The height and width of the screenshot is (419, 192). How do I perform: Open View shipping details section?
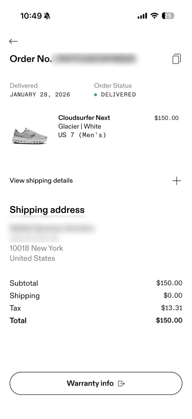41,181
